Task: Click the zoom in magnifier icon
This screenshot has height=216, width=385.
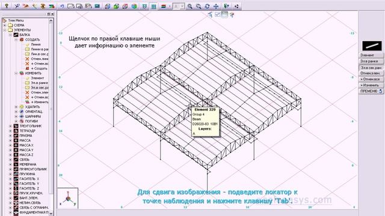Action: (x=190, y=6)
